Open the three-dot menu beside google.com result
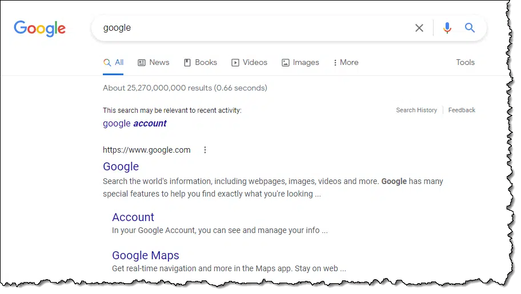This screenshot has width=521, height=294. (x=205, y=150)
